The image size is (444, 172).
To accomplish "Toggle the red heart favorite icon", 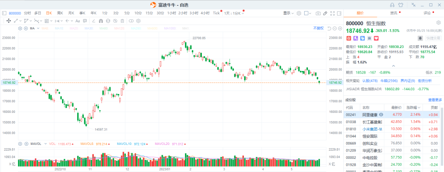I will tap(376, 38).
